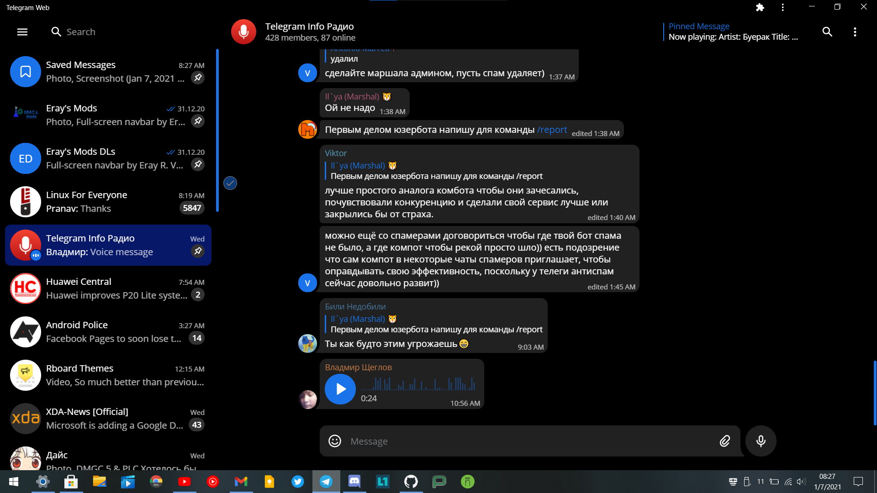This screenshot has height=493, width=877.
Task: Toggle the blue message selection checkmark
Action: tap(230, 183)
